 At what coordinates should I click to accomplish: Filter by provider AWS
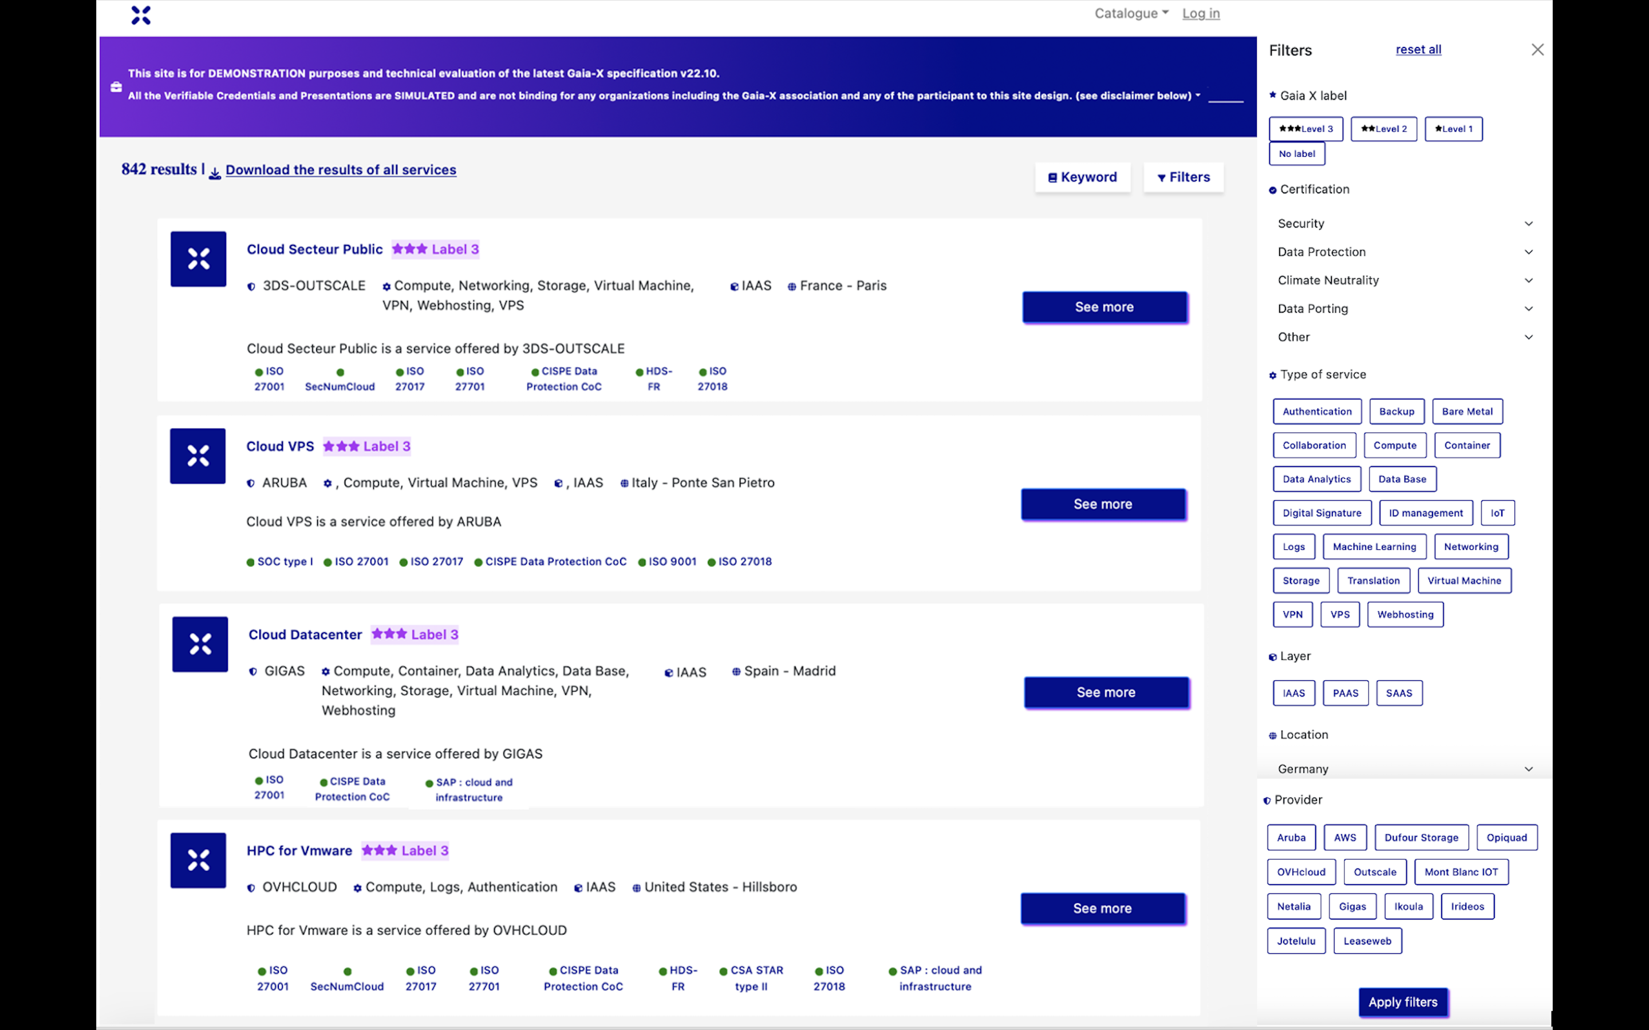[x=1344, y=838]
